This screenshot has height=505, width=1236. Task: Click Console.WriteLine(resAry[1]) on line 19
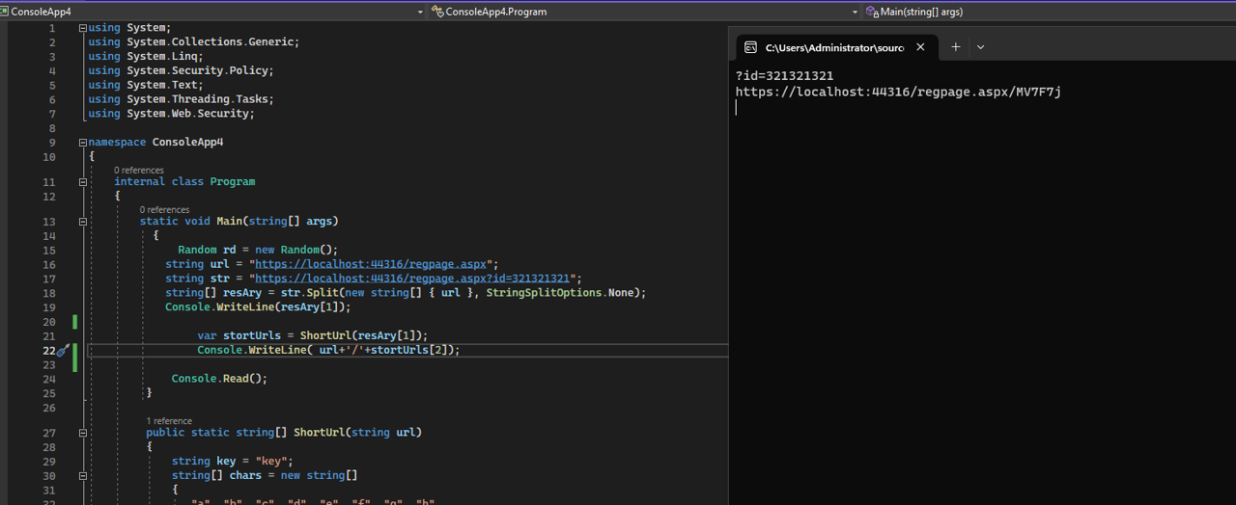(x=258, y=307)
